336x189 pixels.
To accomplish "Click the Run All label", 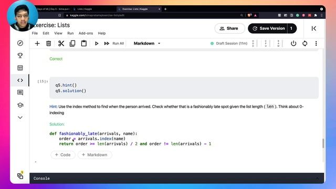I will (x=118, y=44).
